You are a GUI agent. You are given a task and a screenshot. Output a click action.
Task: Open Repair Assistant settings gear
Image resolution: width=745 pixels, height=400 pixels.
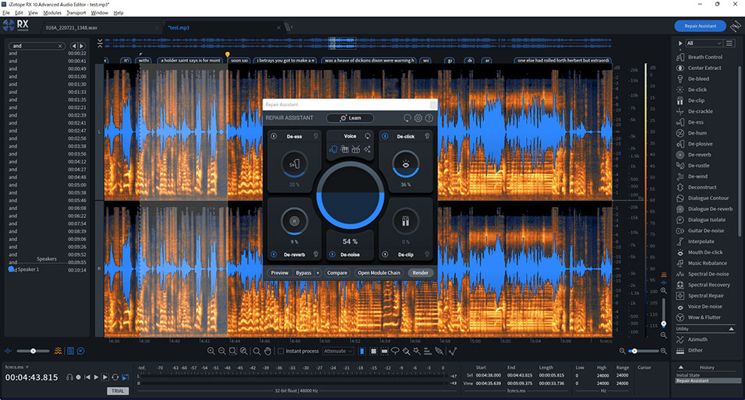click(x=418, y=118)
